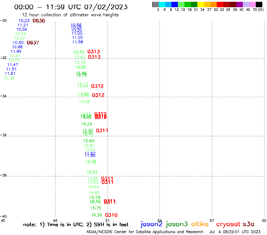This screenshot has height=235, width=267.
Task: Click the '33' label under the color scale
Action: click(x=222, y=9)
